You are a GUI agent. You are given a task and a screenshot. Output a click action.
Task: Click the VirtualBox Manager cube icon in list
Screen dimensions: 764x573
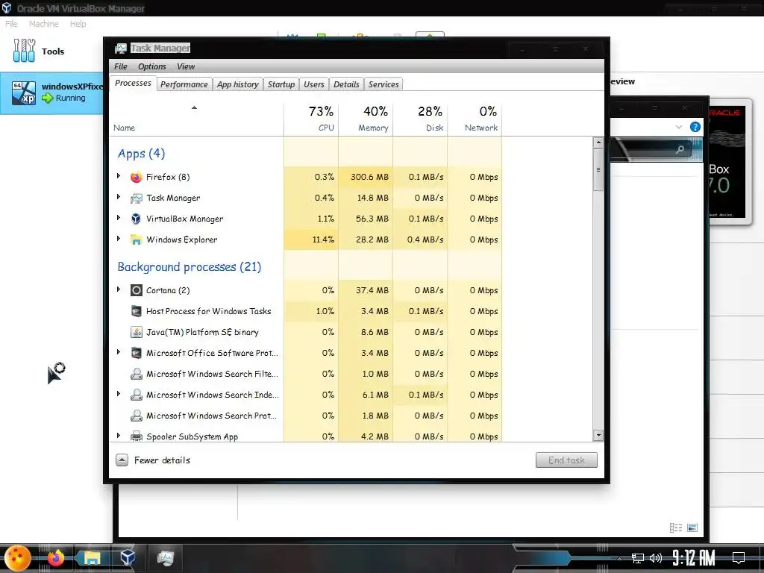137,219
